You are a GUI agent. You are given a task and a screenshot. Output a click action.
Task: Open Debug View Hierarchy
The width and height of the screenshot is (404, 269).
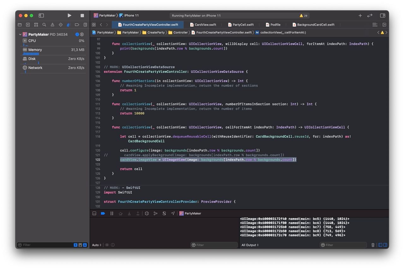pos(147,213)
